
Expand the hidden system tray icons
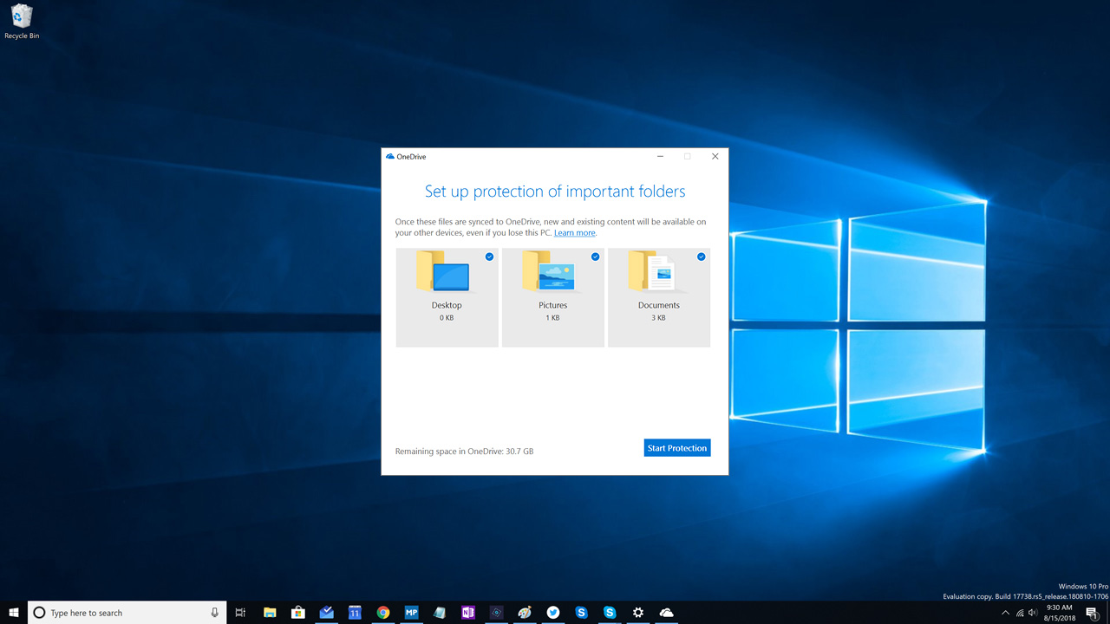(1005, 613)
